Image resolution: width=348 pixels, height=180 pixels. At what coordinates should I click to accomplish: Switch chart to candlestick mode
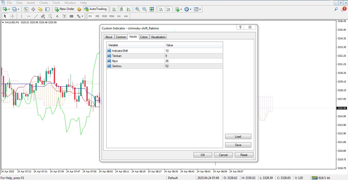(121, 9)
